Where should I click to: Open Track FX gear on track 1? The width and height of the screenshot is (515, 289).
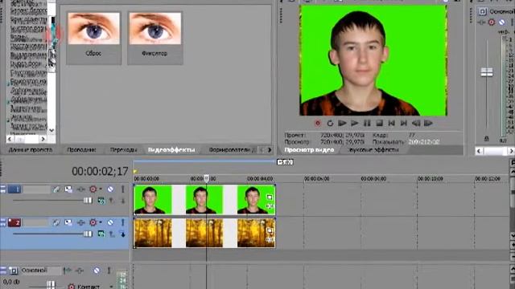[93, 189]
